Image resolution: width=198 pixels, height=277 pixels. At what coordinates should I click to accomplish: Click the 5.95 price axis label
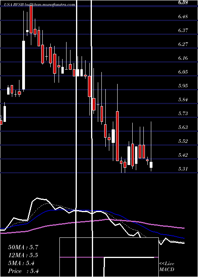point(183,86)
